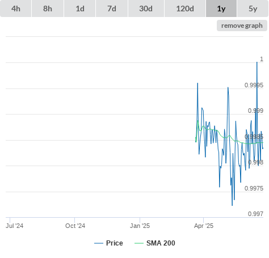269x258 pixels.
Task: Click the Jul '24 axis label
Action: pos(15,226)
